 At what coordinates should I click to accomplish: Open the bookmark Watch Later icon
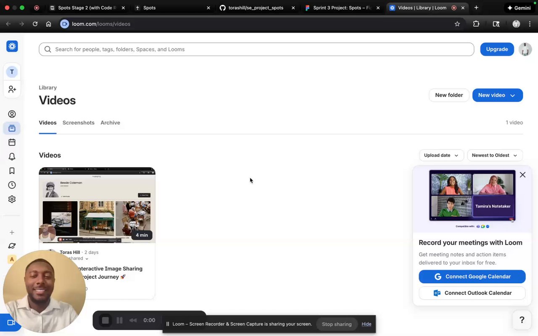[12, 171]
